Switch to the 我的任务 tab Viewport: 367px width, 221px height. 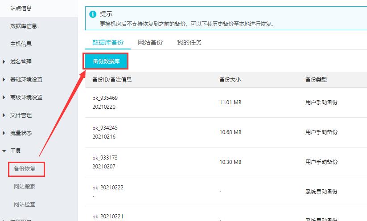(x=189, y=42)
